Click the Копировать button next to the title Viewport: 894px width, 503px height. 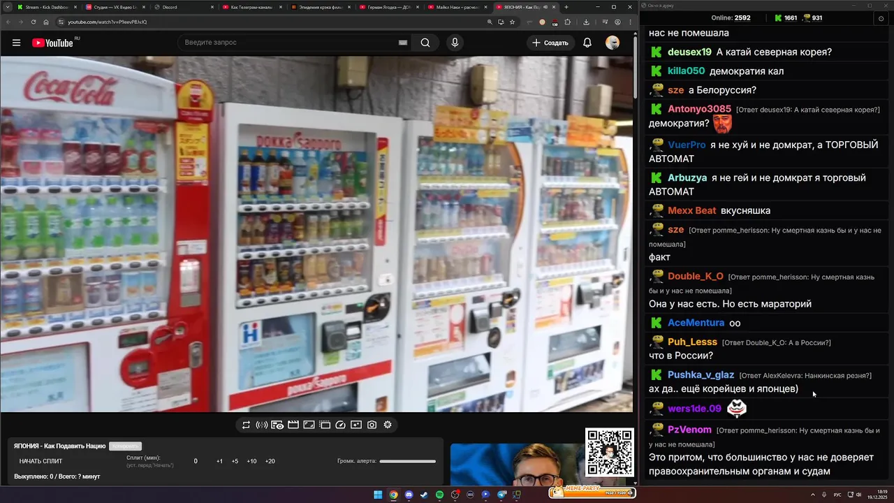pos(125,446)
